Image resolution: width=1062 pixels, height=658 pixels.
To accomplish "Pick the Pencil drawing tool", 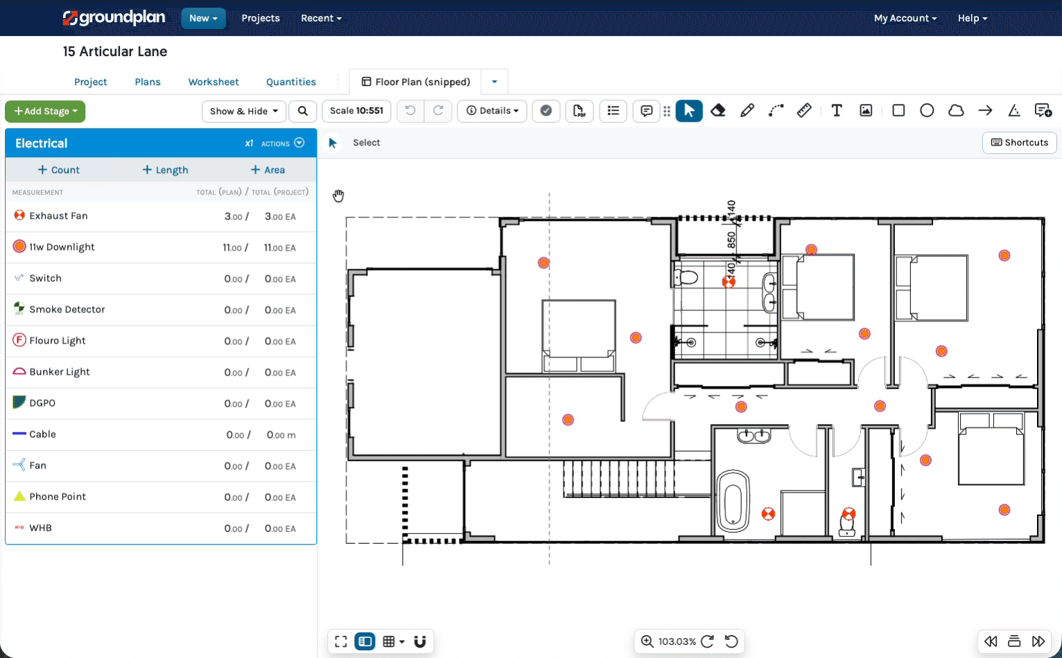I will [x=747, y=111].
